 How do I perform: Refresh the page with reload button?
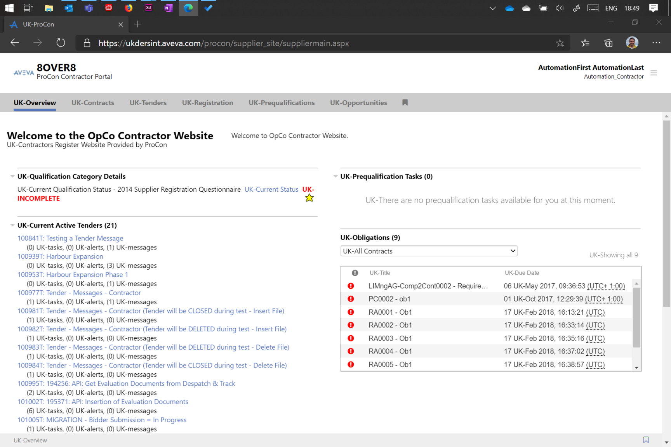click(61, 43)
